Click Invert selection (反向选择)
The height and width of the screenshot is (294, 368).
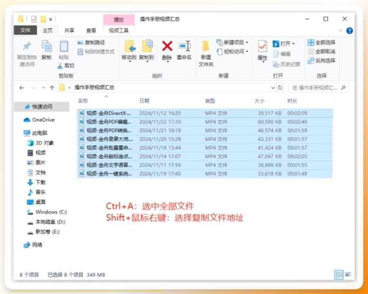click(321, 61)
